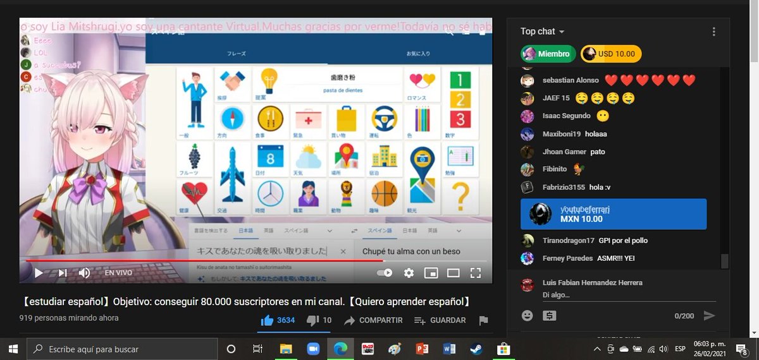Click the USD 10.00 super chat chip
This screenshot has height=360, width=759.
tap(611, 54)
